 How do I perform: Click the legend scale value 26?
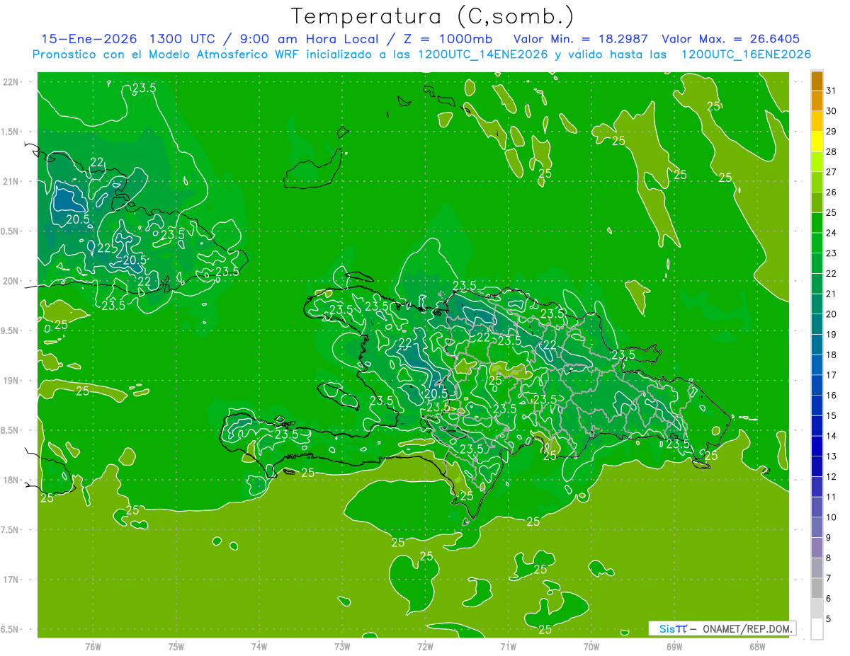pyautogui.click(x=832, y=192)
